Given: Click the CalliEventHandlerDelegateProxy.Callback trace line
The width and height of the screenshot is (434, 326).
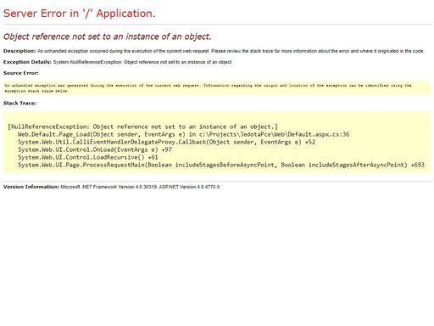Looking at the screenshot, I should [167, 142].
